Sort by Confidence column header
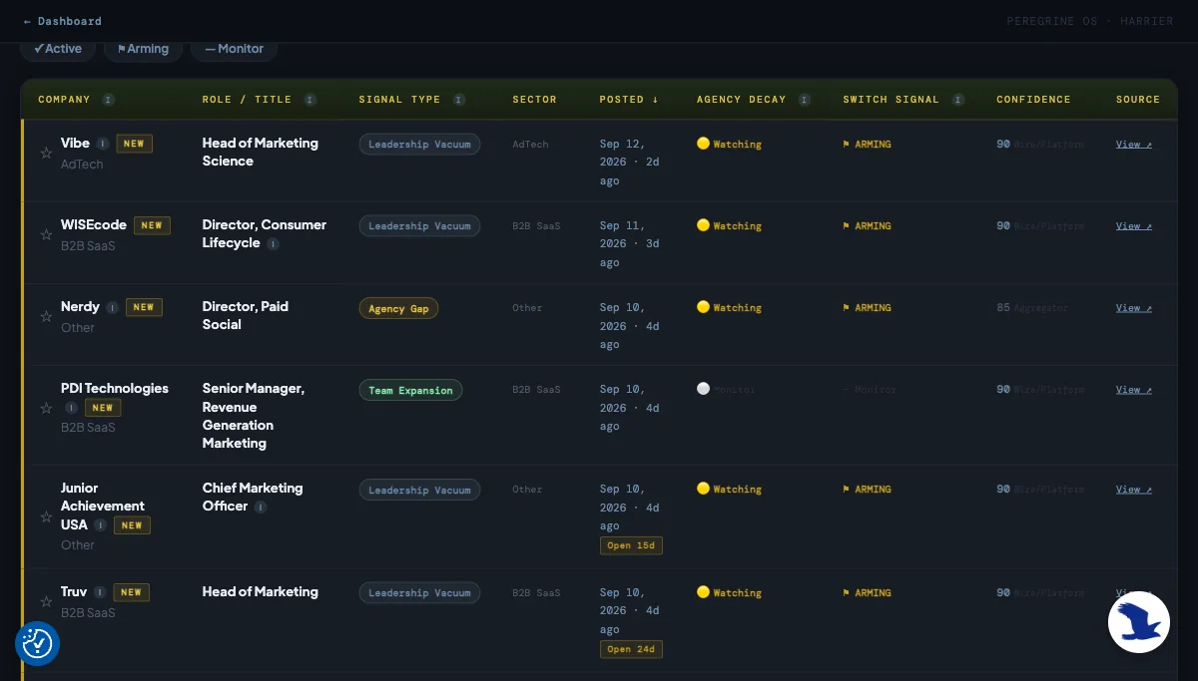The height and width of the screenshot is (681, 1198). click(x=1033, y=100)
